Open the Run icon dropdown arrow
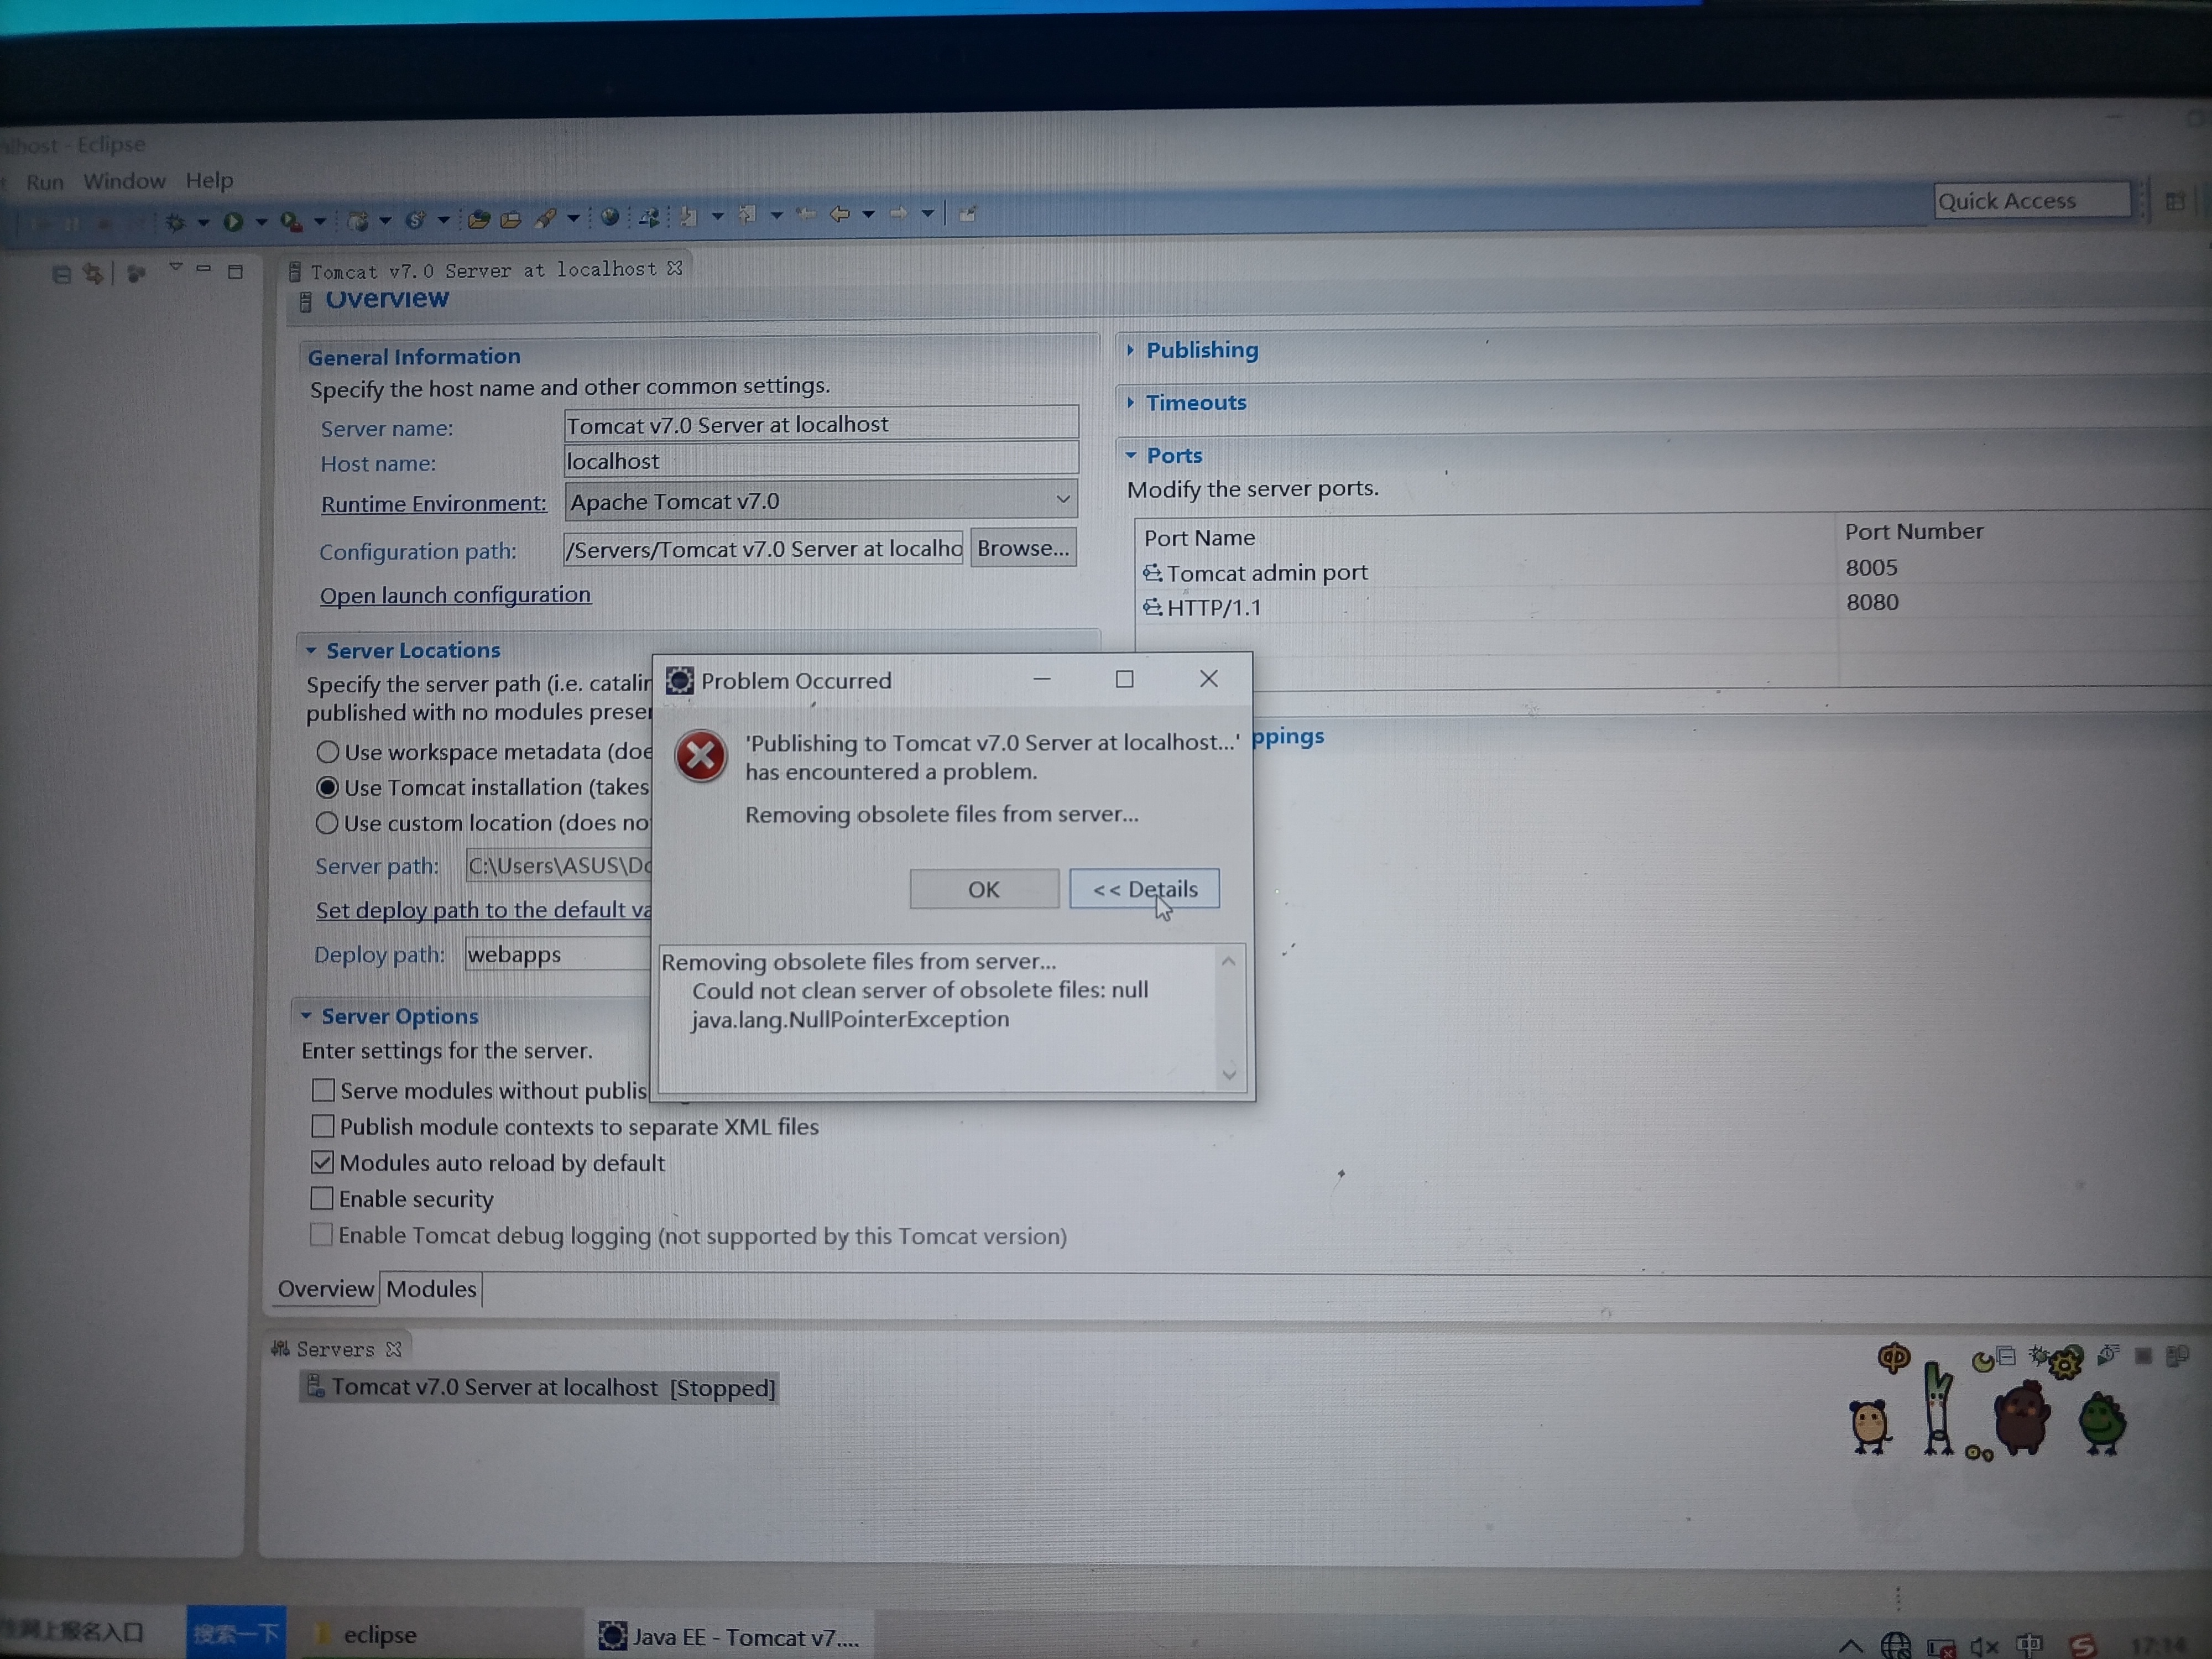 pos(261,221)
